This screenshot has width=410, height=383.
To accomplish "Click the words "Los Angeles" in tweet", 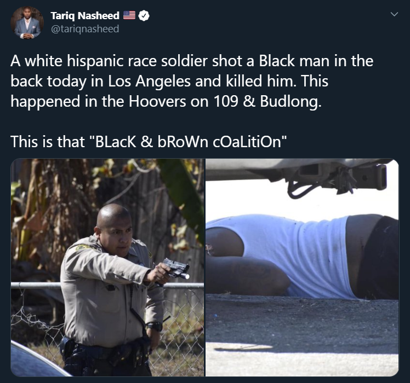I will point(149,81).
